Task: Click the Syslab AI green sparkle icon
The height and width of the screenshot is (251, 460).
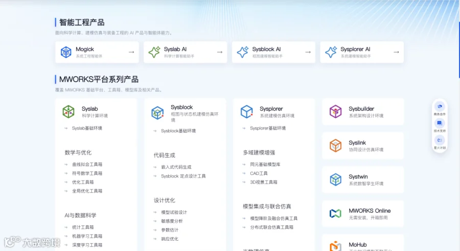Action: (x=154, y=52)
